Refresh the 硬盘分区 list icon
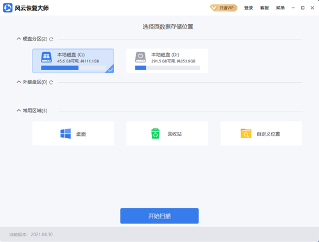The width and height of the screenshot is (319, 242). 51,39
